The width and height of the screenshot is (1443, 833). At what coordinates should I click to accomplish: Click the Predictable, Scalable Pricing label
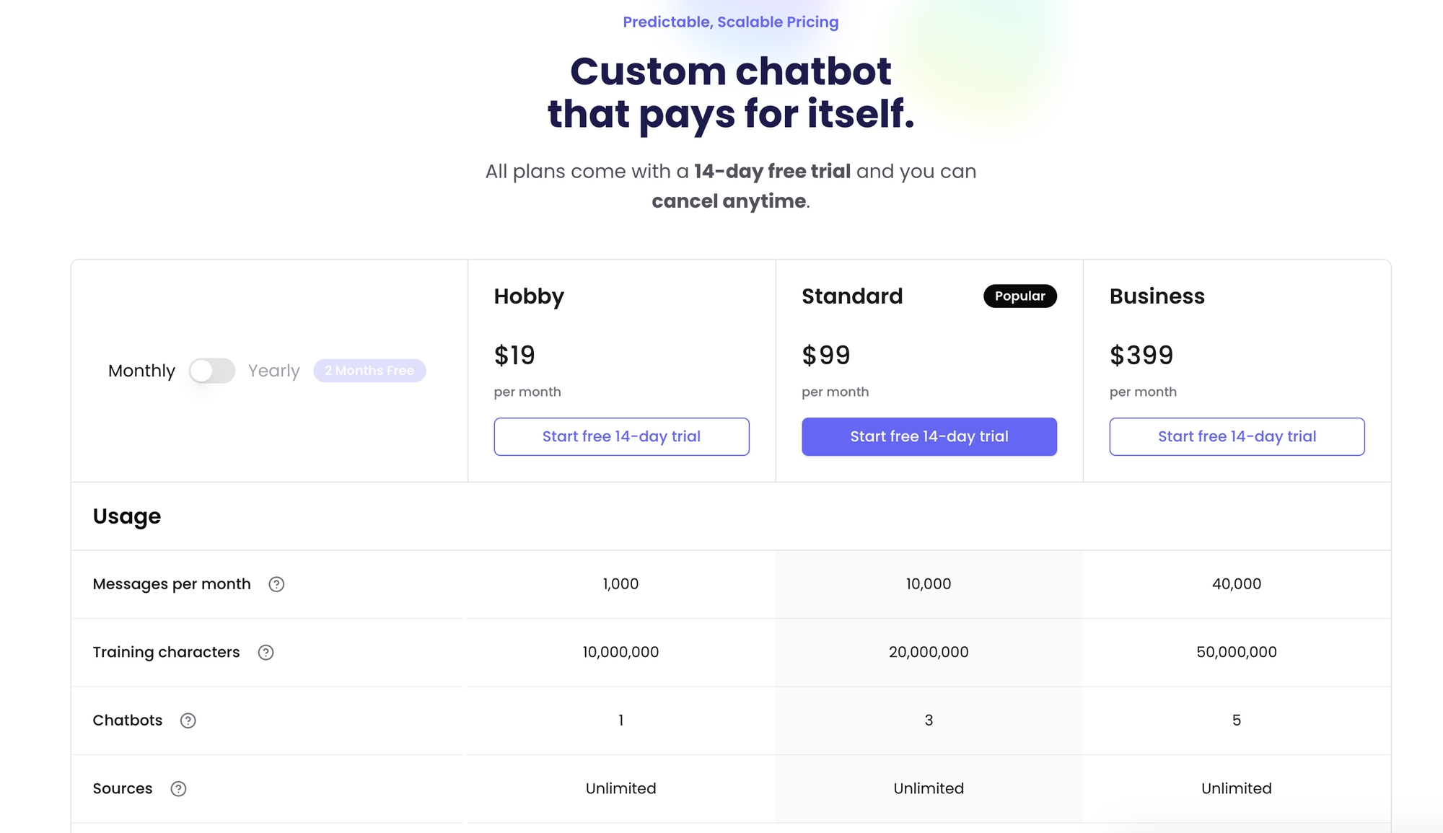[x=731, y=22]
